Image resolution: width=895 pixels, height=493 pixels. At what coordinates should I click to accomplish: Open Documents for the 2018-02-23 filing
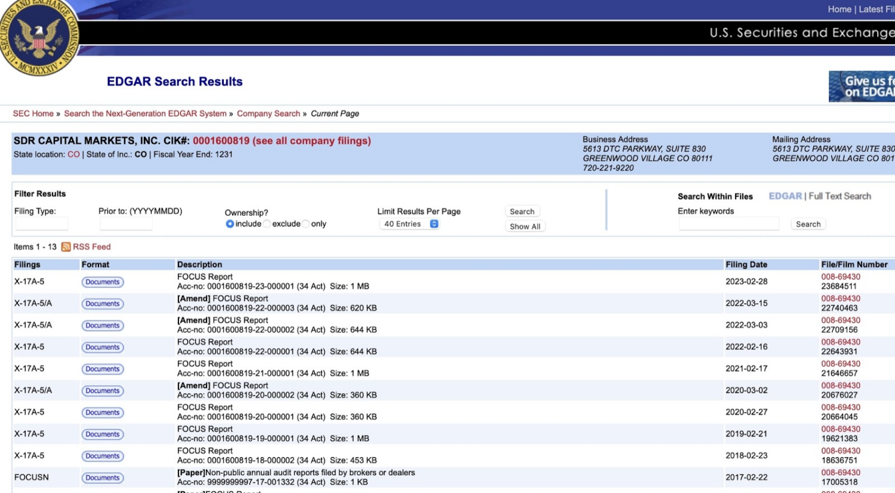point(103,456)
